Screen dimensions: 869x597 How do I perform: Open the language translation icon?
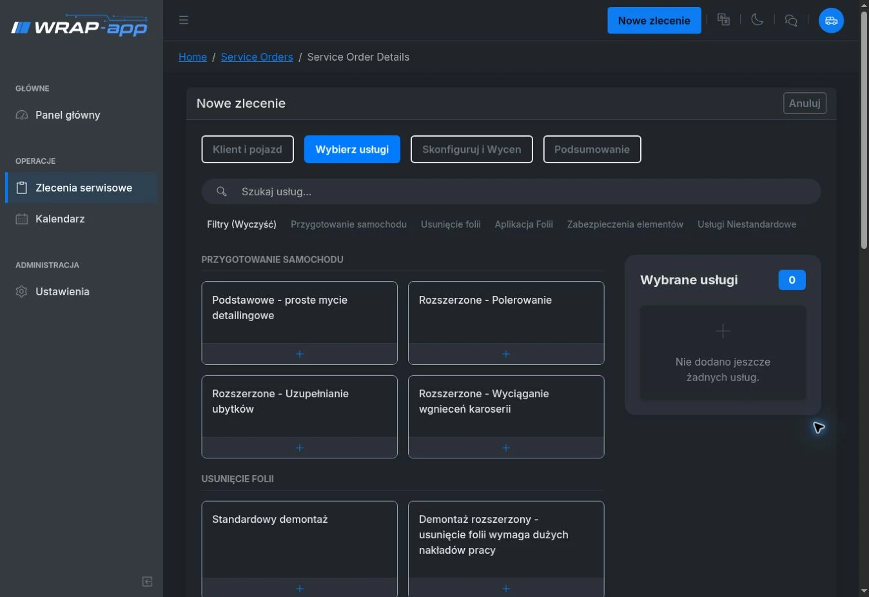tap(724, 20)
